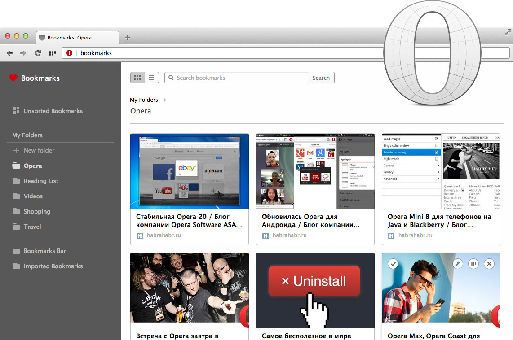Edit the Opera Max bookmark with pencil icon
The width and height of the screenshot is (513, 340).
click(x=457, y=264)
